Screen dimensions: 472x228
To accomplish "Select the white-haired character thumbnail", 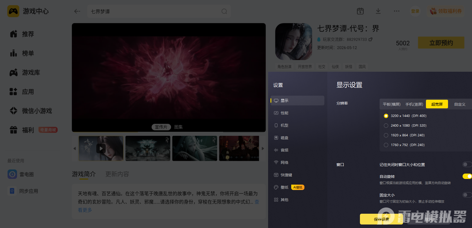I will pyautogui.click(x=195, y=148).
